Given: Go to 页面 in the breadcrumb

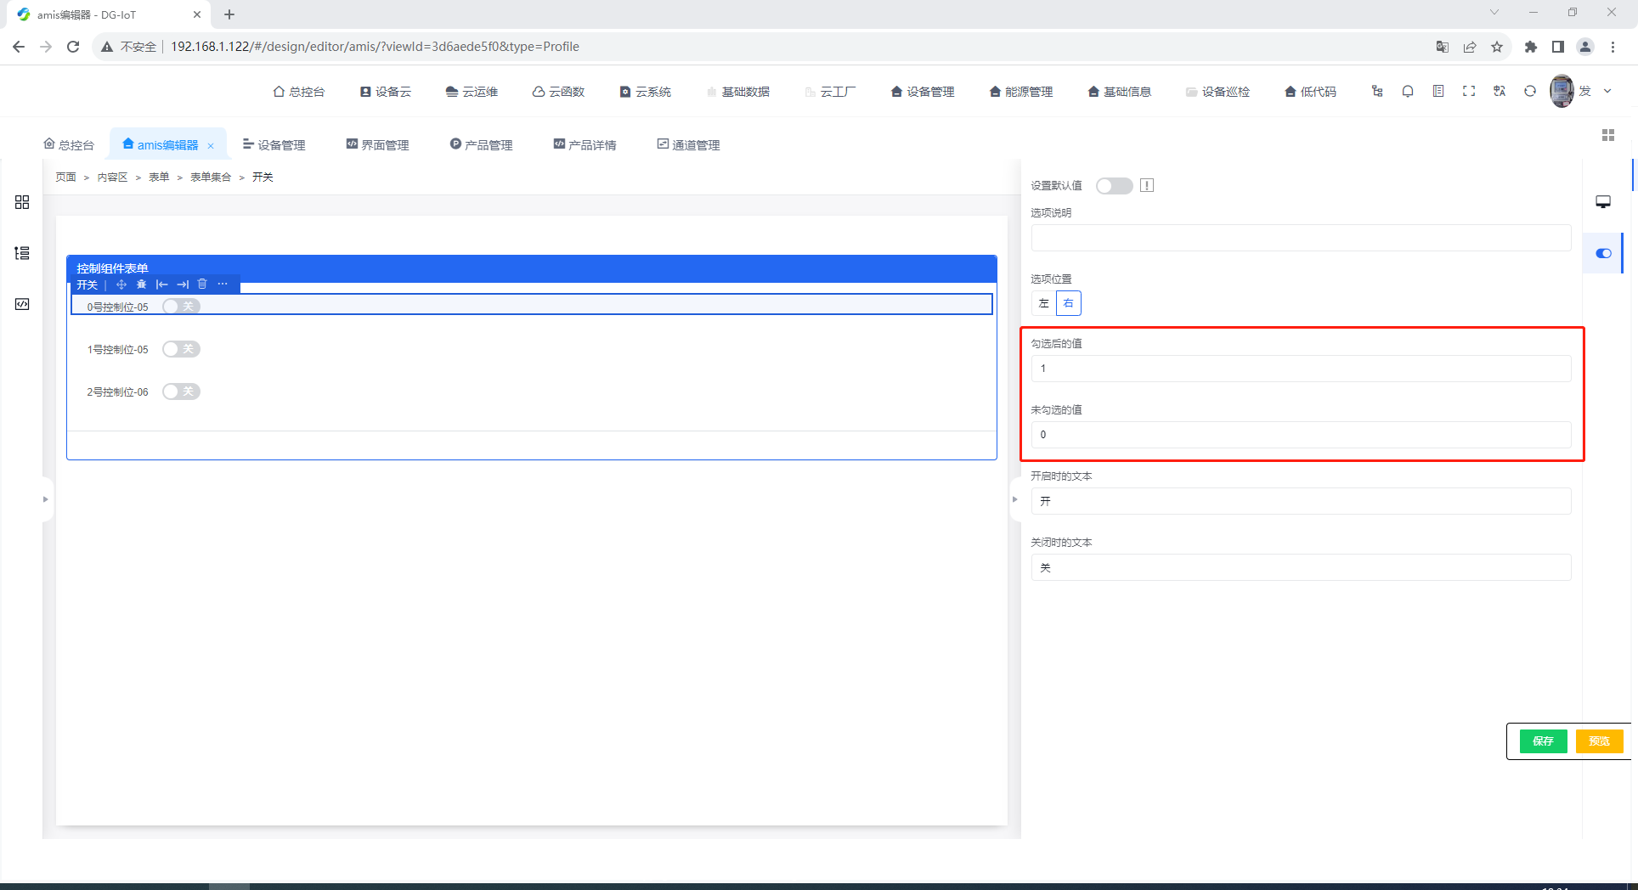Looking at the screenshot, I should click(65, 177).
